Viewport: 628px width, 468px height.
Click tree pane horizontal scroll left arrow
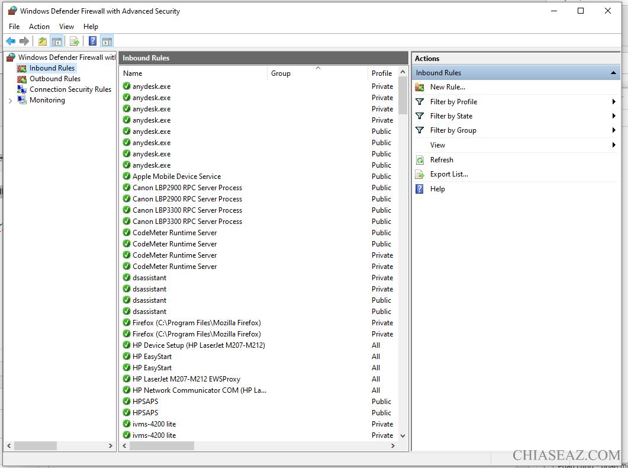click(x=9, y=445)
